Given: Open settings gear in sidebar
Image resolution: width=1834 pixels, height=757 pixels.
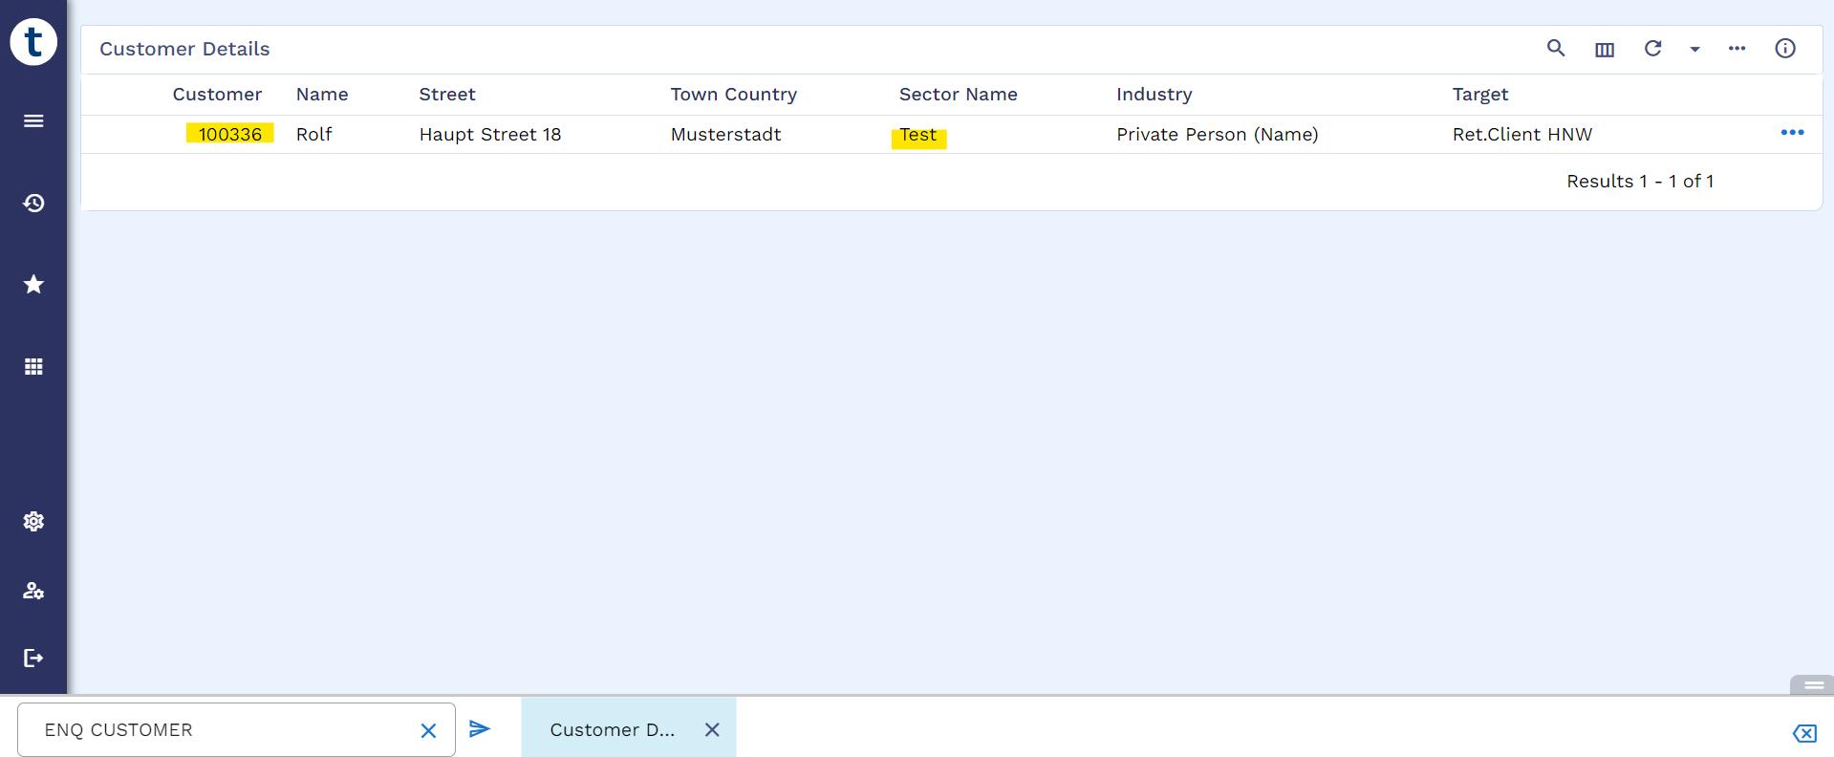Looking at the screenshot, I should tap(33, 521).
